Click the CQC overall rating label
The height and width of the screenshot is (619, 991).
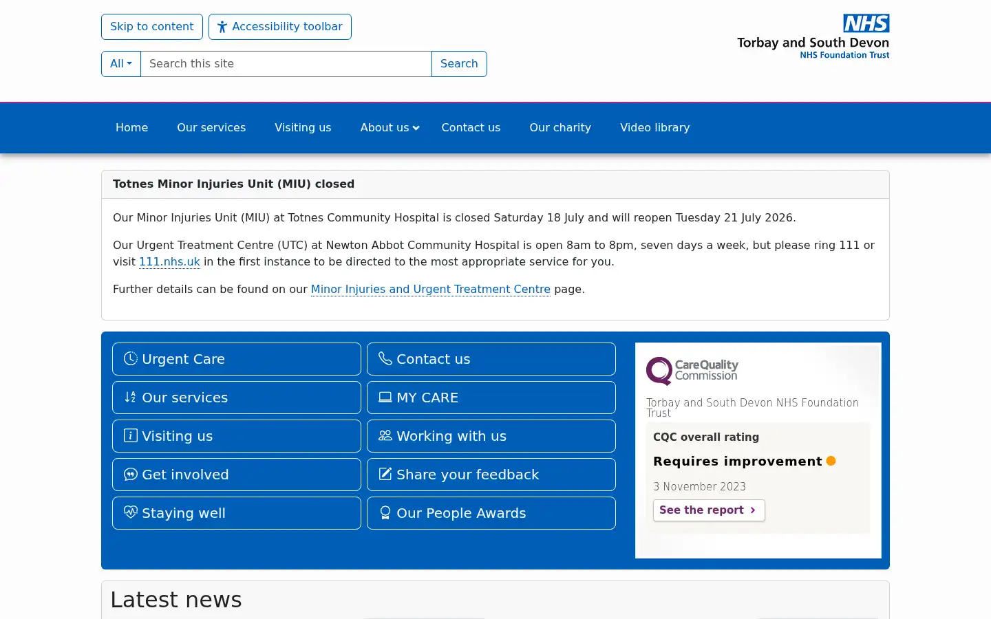[x=706, y=437]
